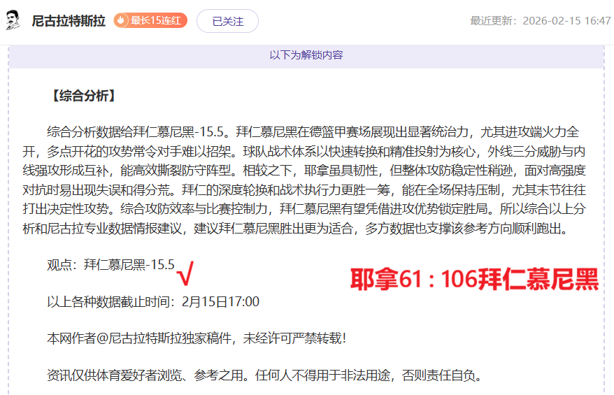
Task: Toggle the 已关注 follow button
Action: click(227, 21)
